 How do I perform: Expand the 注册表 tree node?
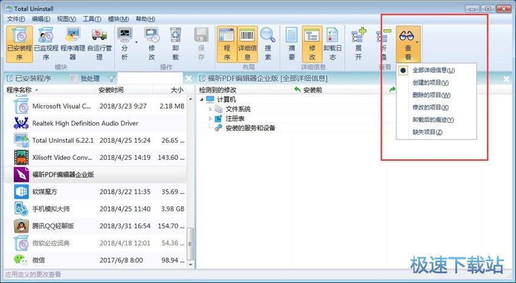click(x=211, y=118)
